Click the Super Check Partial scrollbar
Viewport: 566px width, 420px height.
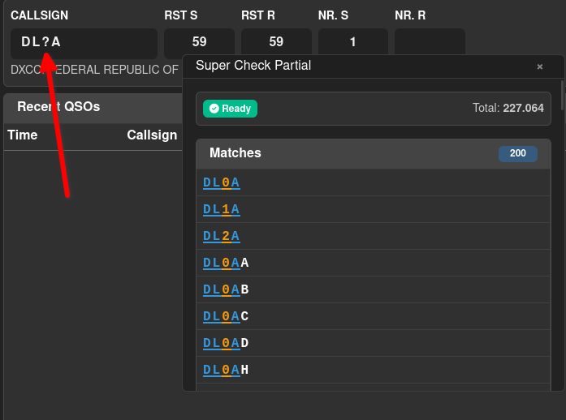tap(562, 96)
